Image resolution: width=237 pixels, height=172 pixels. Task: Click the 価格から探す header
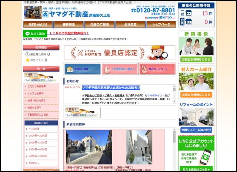pos(41,123)
